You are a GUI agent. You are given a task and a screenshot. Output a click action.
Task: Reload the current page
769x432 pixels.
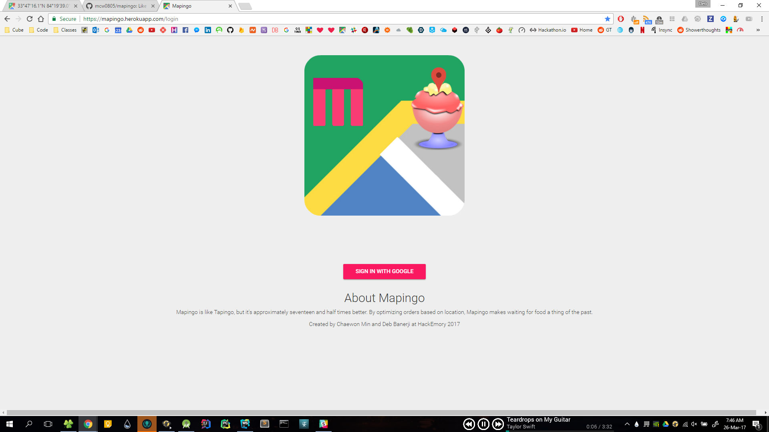click(x=30, y=19)
